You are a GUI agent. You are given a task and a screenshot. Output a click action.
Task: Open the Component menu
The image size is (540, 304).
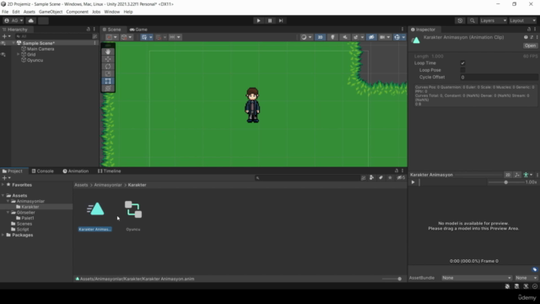tap(77, 12)
